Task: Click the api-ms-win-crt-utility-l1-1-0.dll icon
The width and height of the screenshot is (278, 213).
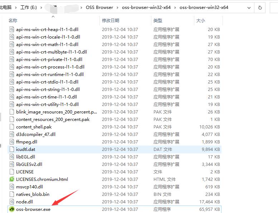Action: (12, 104)
